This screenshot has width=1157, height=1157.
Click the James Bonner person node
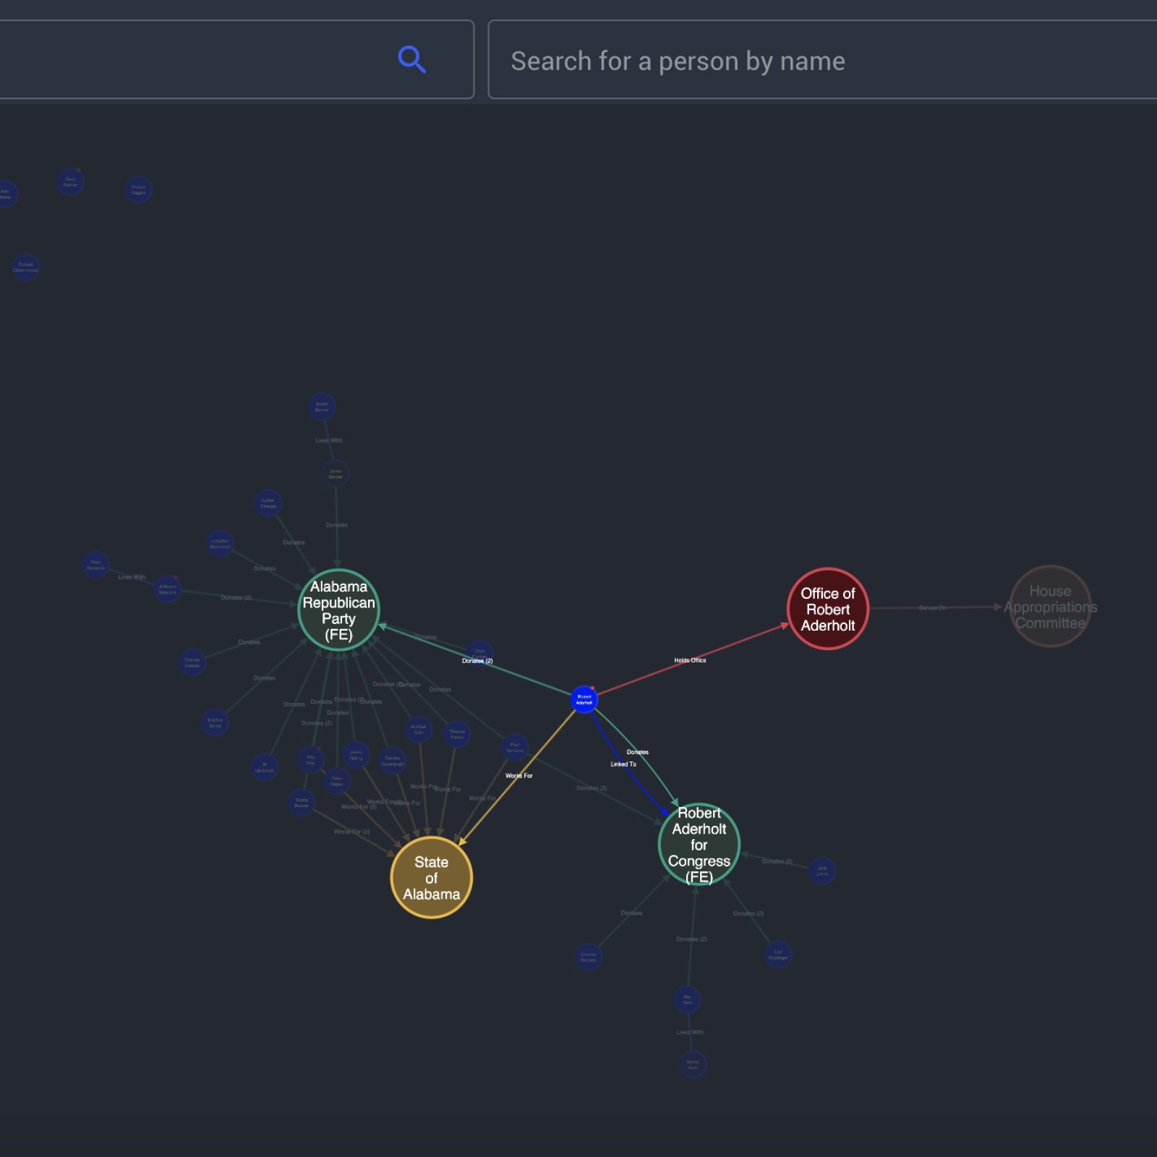(x=336, y=474)
